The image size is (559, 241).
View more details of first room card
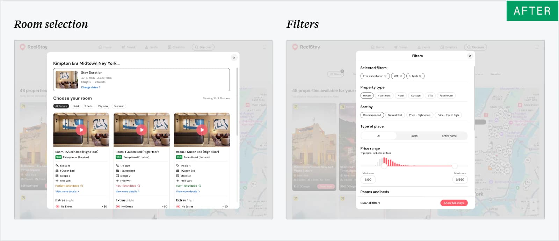[x=67, y=192]
